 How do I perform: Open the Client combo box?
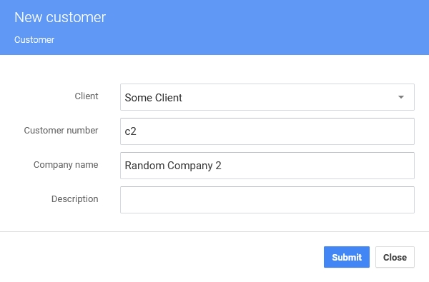pyautogui.click(x=267, y=97)
